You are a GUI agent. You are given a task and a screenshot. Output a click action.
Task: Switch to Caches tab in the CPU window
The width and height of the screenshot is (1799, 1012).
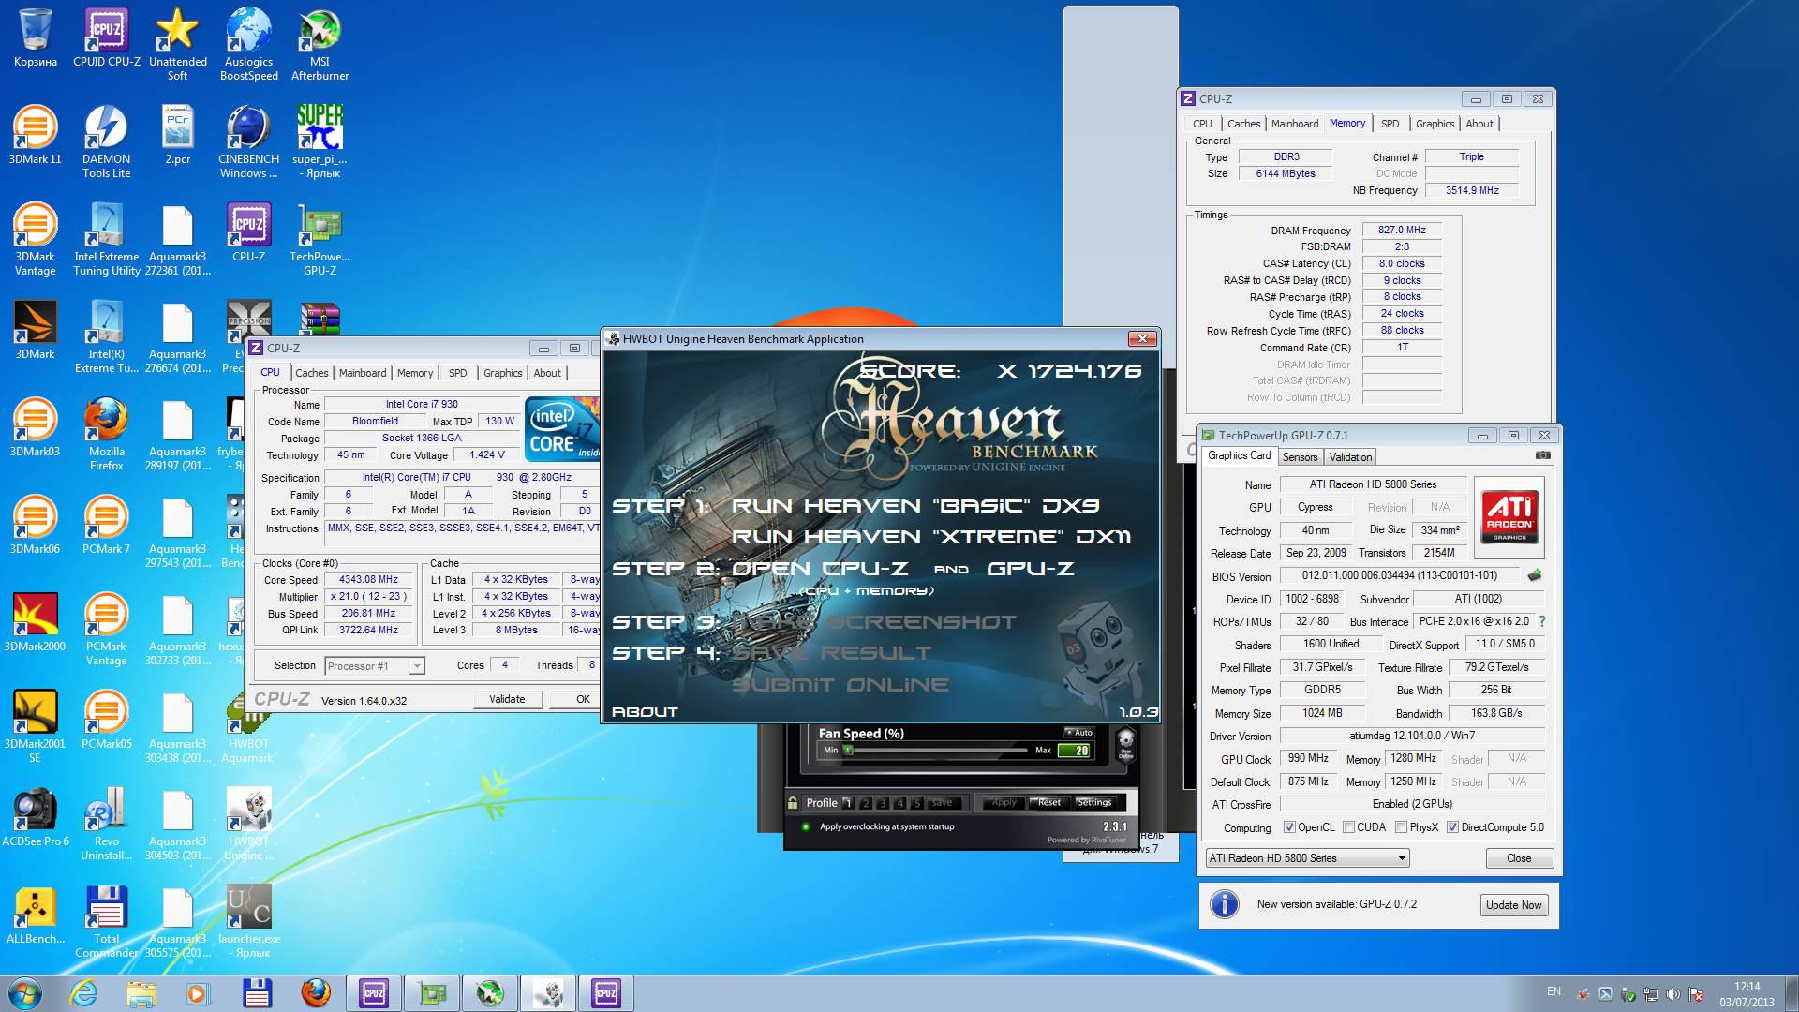click(x=312, y=373)
